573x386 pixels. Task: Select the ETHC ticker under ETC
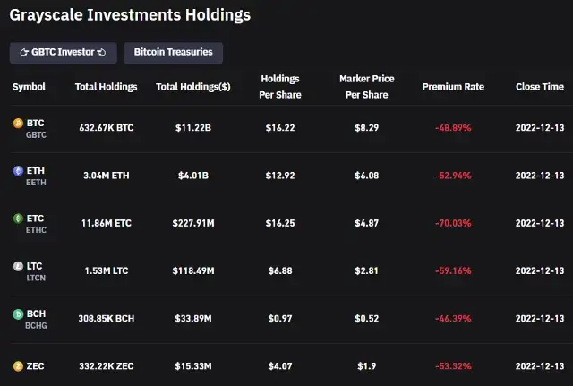pos(36,230)
